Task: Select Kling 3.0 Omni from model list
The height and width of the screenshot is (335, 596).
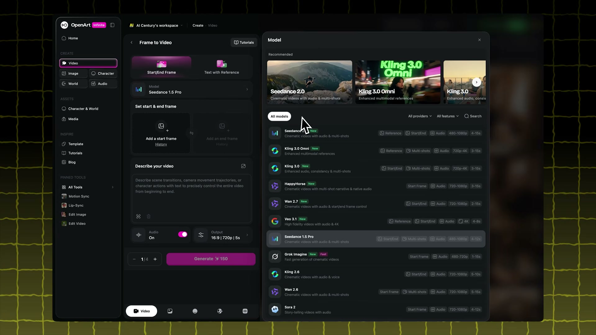Action: [376, 151]
